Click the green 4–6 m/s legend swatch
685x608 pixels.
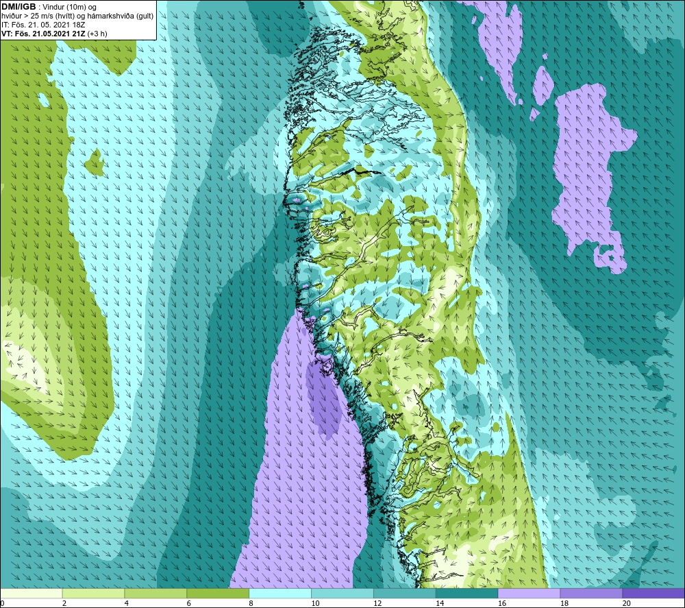tap(155, 593)
